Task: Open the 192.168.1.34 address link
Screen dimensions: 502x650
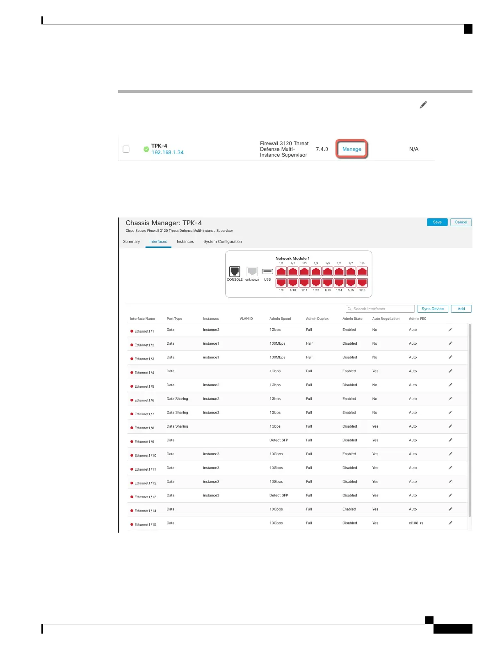Action: coord(167,152)
